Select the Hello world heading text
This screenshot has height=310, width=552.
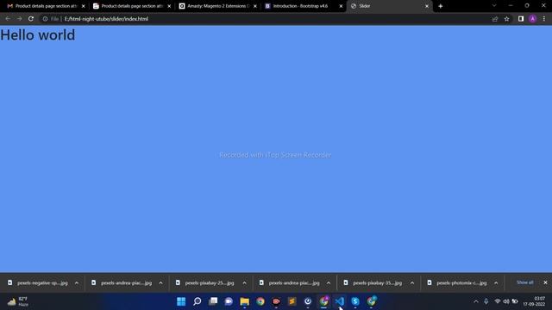click(x=38, y=35)
